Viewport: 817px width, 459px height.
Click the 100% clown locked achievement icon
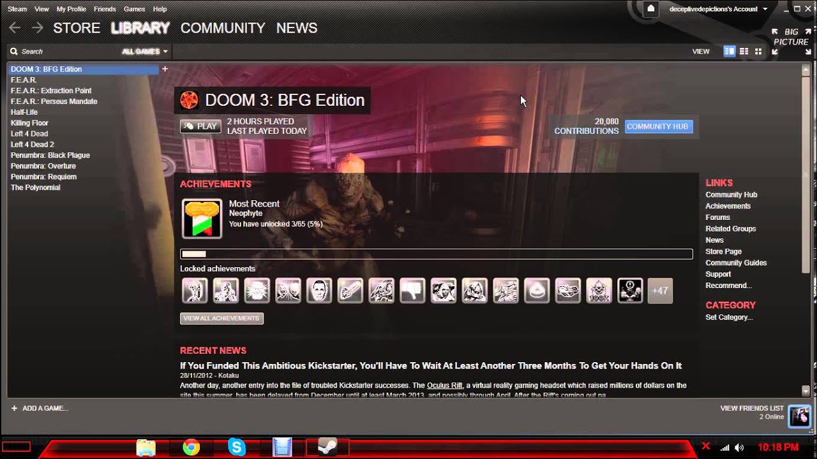coord(599,291)
